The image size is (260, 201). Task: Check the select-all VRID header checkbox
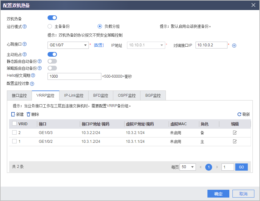click(14, 123)
